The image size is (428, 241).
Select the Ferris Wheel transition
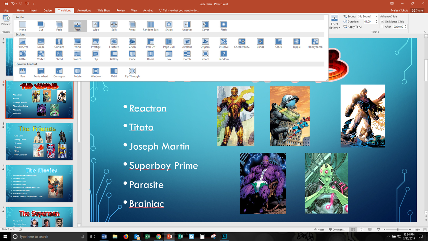[41, 73]
